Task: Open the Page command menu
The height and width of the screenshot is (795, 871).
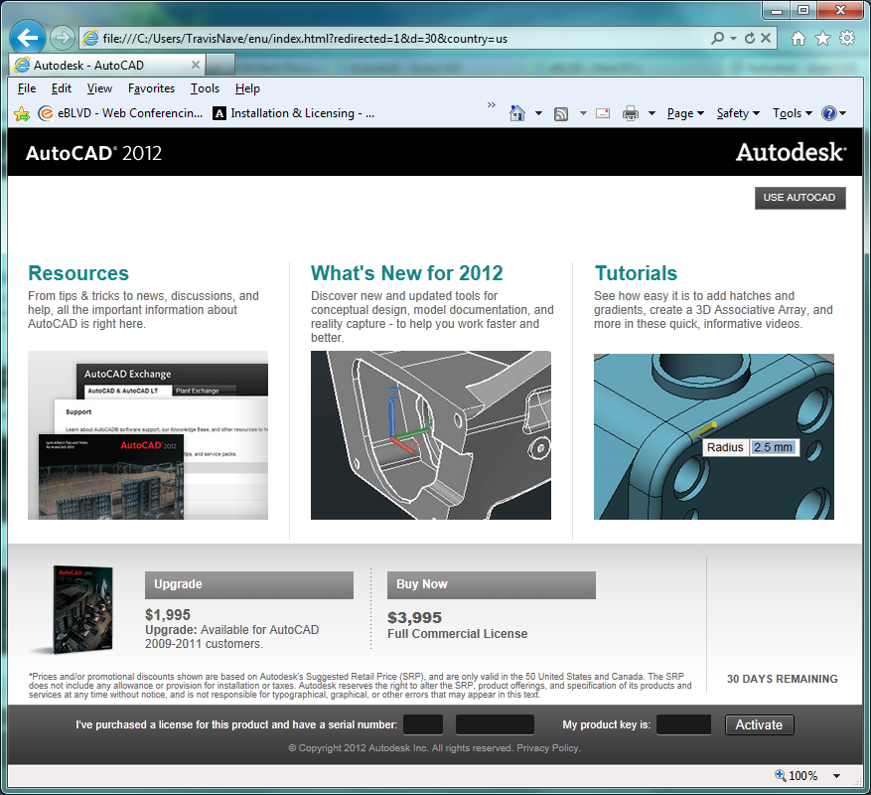Action: (x=685, y=113)
